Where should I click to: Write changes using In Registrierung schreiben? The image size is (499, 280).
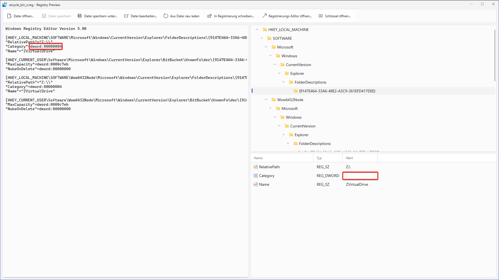click(231, 16)
